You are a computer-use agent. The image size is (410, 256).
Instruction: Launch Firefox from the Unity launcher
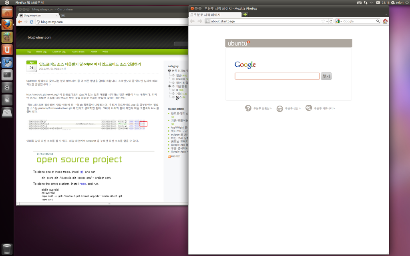tap(7, 25)
